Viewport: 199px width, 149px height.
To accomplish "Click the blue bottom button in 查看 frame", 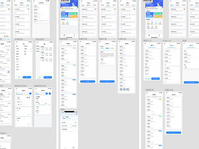I will [x=191, y=83].
